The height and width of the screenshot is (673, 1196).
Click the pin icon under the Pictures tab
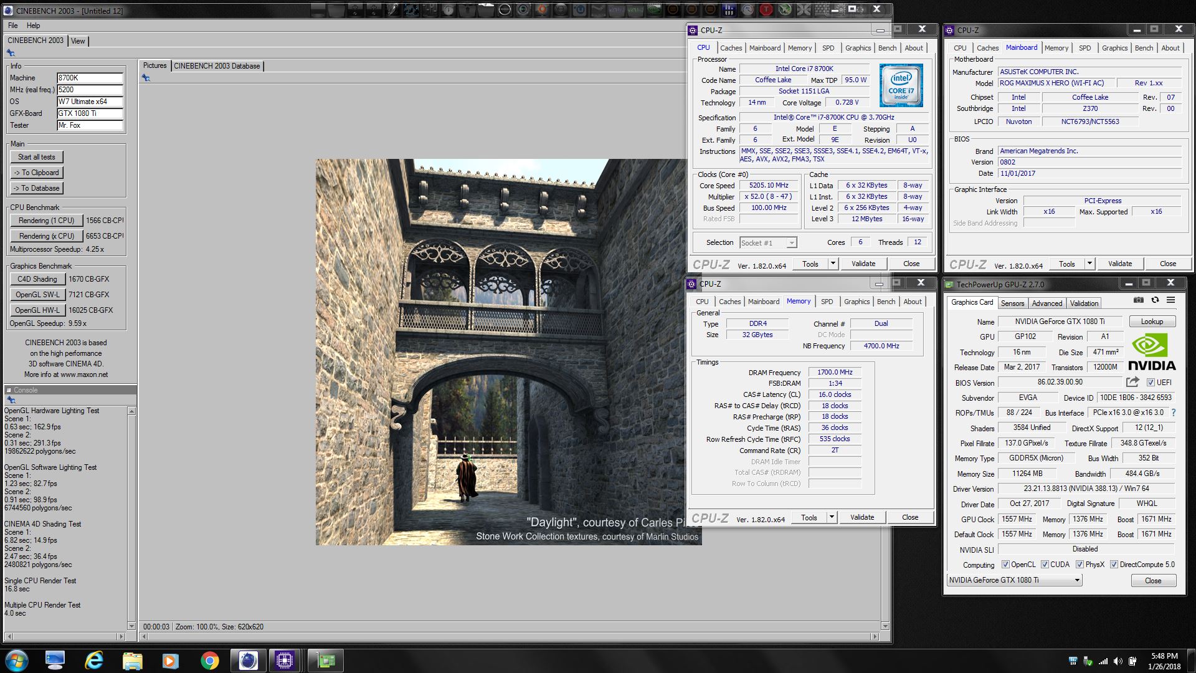coord(146,78)
